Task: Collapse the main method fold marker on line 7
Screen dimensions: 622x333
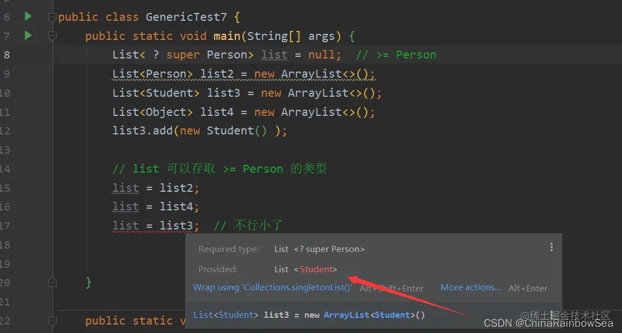Action: [52, 37]
